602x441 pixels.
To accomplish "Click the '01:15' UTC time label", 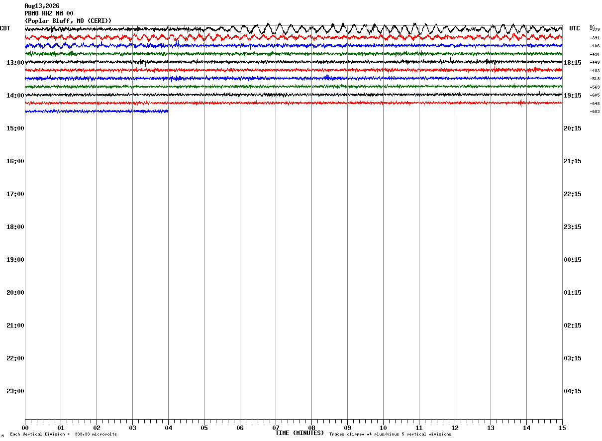I will (x=573, y=293).
